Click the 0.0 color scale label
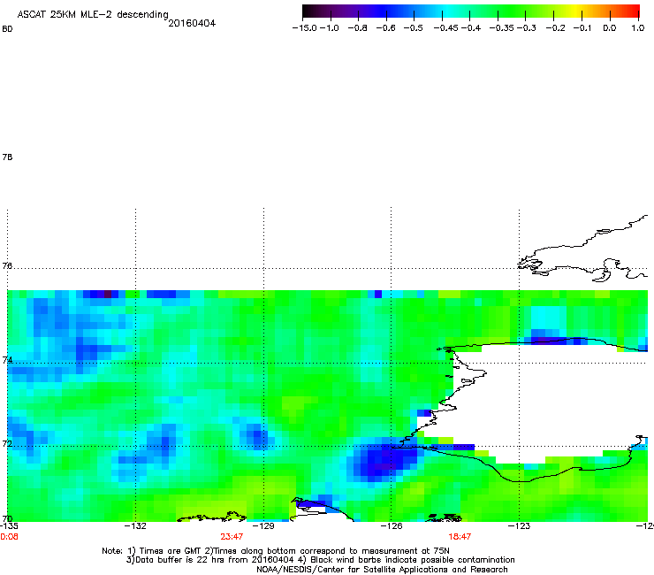The image size is (654, 575). (x=610, y=28)
